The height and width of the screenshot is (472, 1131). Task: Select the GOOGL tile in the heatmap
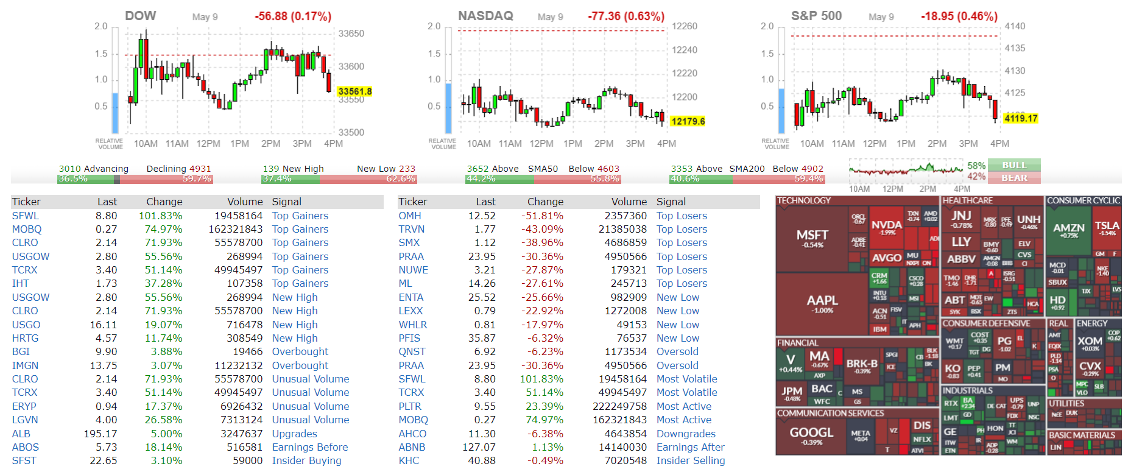811,435
